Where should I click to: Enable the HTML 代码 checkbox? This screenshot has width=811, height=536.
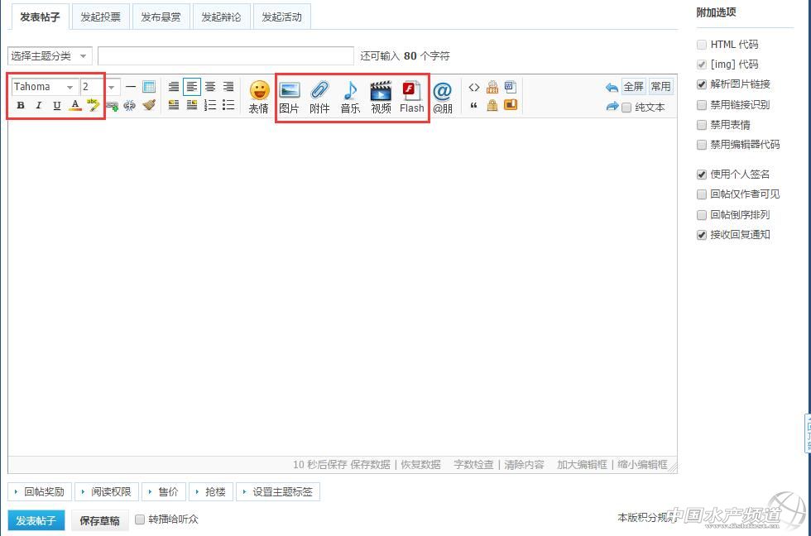pos(702,45)
